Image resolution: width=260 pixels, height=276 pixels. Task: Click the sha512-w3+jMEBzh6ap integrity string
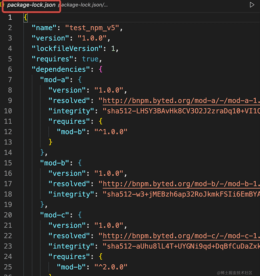tap(181, 194)
